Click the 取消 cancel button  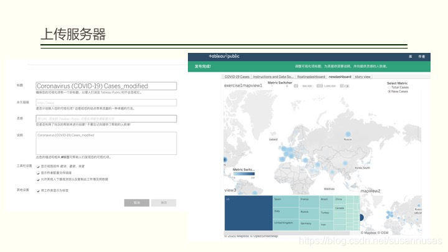point(136,203)
